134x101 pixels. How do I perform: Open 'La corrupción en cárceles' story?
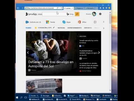(x=89, y=65)
